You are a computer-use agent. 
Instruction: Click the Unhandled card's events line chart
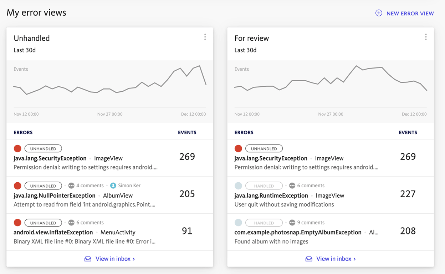(x=110, y=85)
